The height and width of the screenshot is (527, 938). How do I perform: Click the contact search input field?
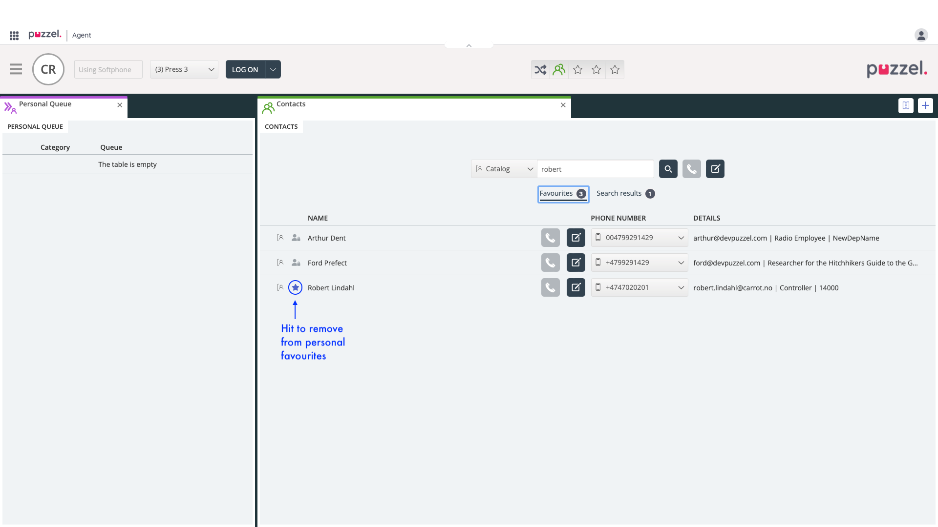[x=595, y=169]
